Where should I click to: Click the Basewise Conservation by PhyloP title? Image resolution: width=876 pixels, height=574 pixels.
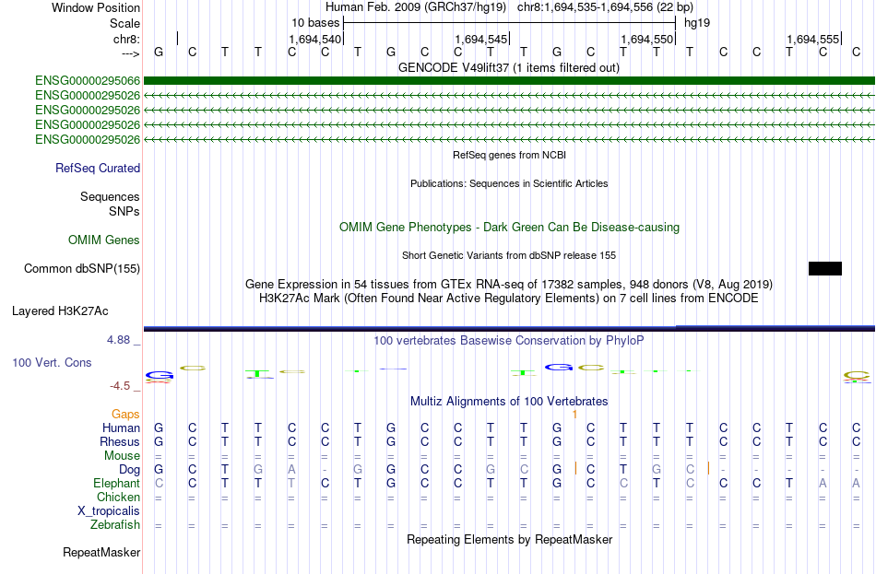click(509, 341)
